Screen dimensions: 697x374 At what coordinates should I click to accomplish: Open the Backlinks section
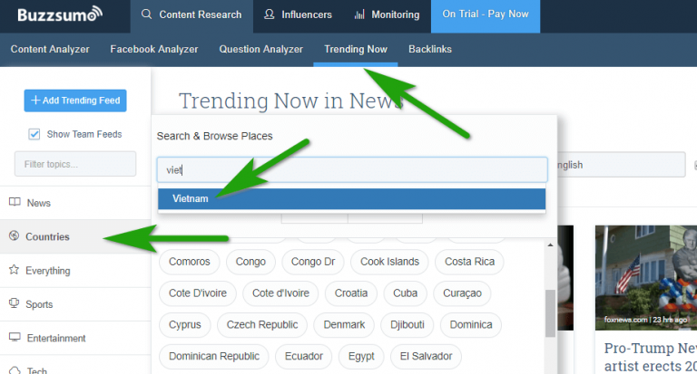430,49
